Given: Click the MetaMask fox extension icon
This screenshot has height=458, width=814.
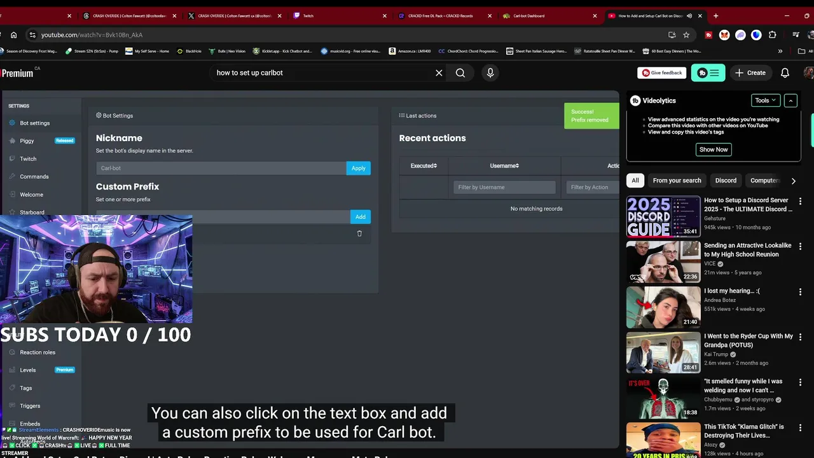Looking at the screenshot, I should (724, 35).
